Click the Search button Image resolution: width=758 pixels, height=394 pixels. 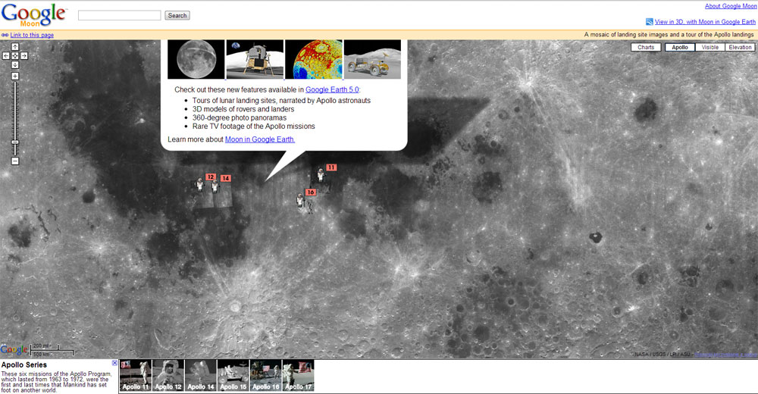(x=177, y=15)
